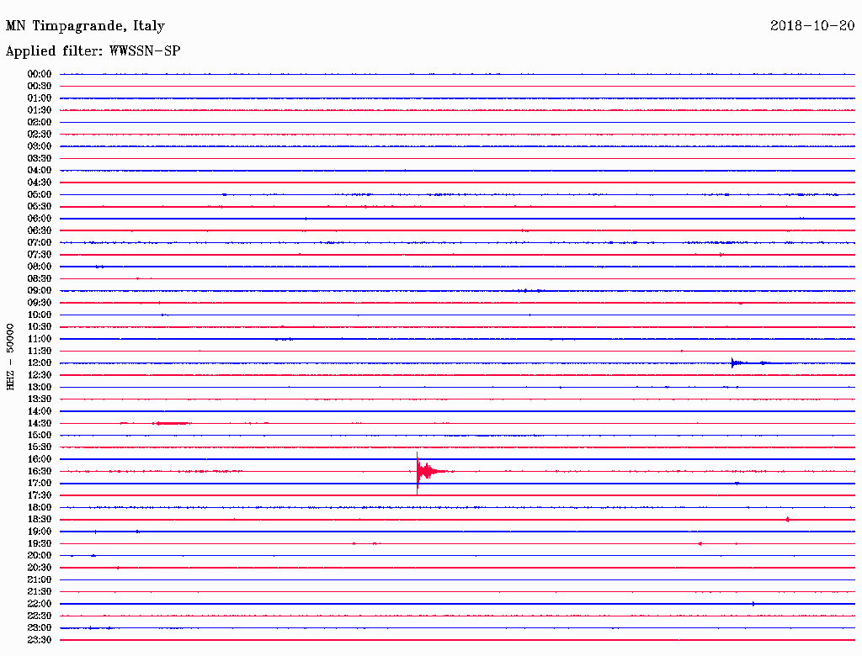The width and height of the screenshot is (862, 656).
Task: Click the HHZ - 50000 axis label
Action: click(10, 357)
